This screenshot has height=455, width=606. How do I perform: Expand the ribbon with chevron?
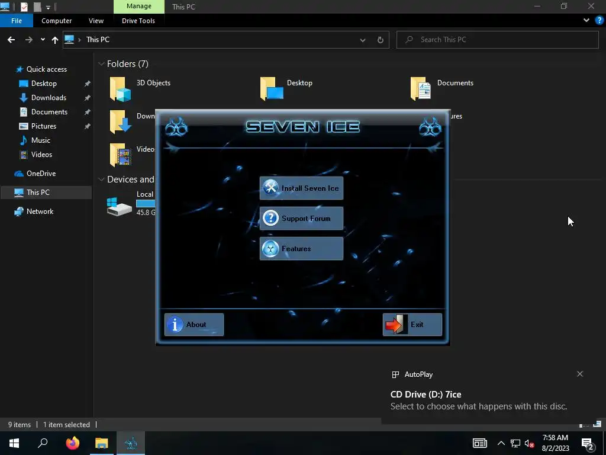(x=586, y=21)
